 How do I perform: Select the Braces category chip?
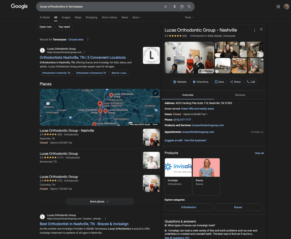238,207
